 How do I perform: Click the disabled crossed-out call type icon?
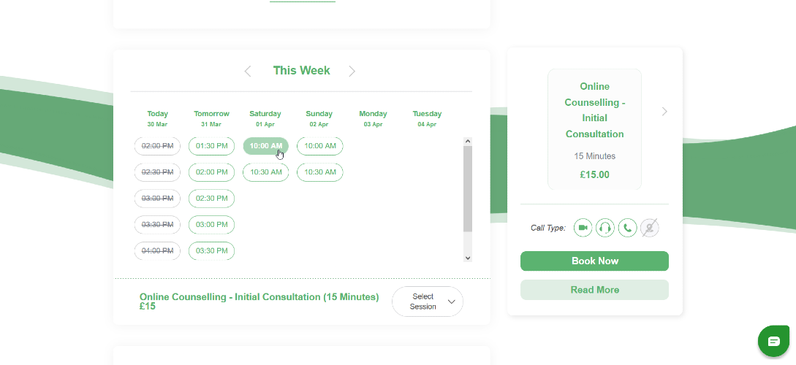pyautogui.click(x=650, y=228)
